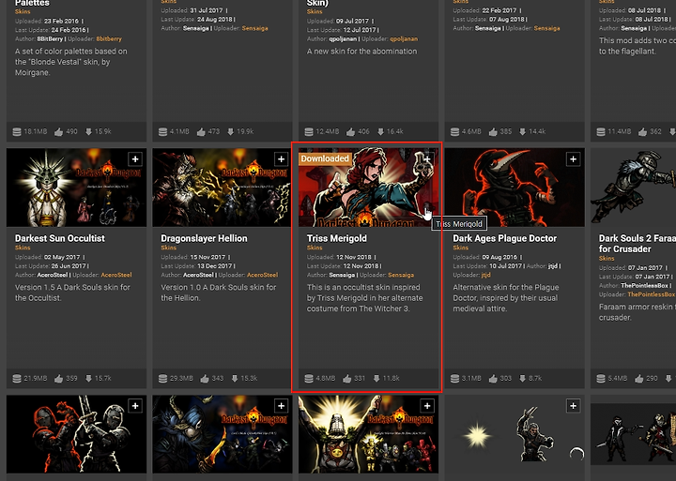Click plus icon on Darkest Sun Occultist thumbnail
The image size is (676, 481).
[135, 159]
